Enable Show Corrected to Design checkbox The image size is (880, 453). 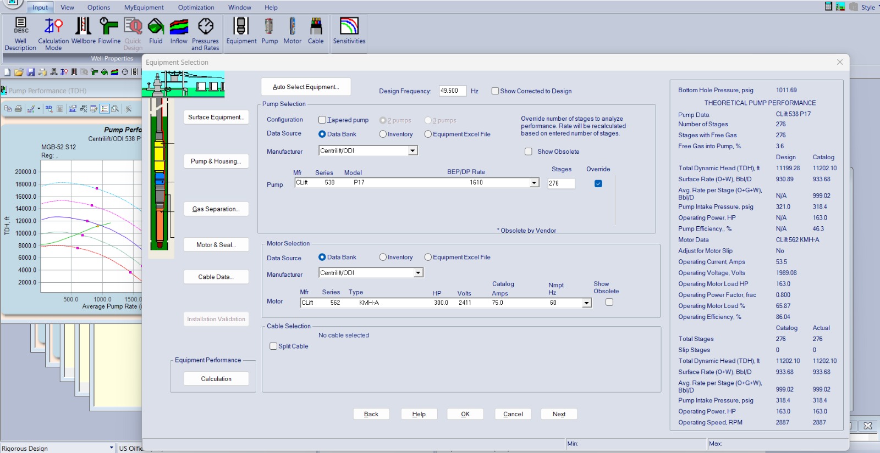pos(495,91)
